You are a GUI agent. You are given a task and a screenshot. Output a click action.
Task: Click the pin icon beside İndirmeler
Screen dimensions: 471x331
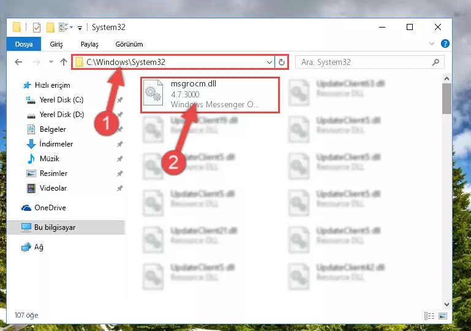(120, 144)
